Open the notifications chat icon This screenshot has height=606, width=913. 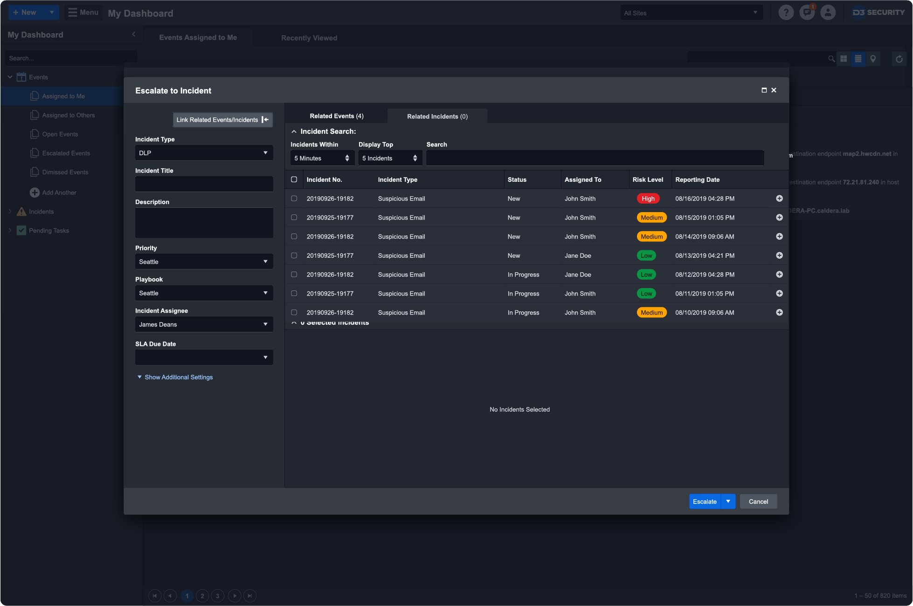[807, 13]
